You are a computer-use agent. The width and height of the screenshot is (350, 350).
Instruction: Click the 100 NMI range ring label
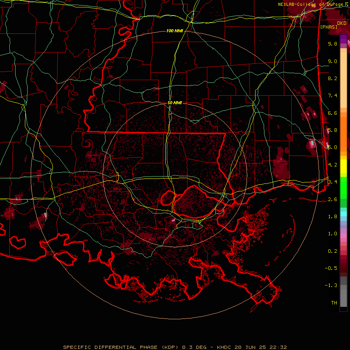click(x=175, y=31)
